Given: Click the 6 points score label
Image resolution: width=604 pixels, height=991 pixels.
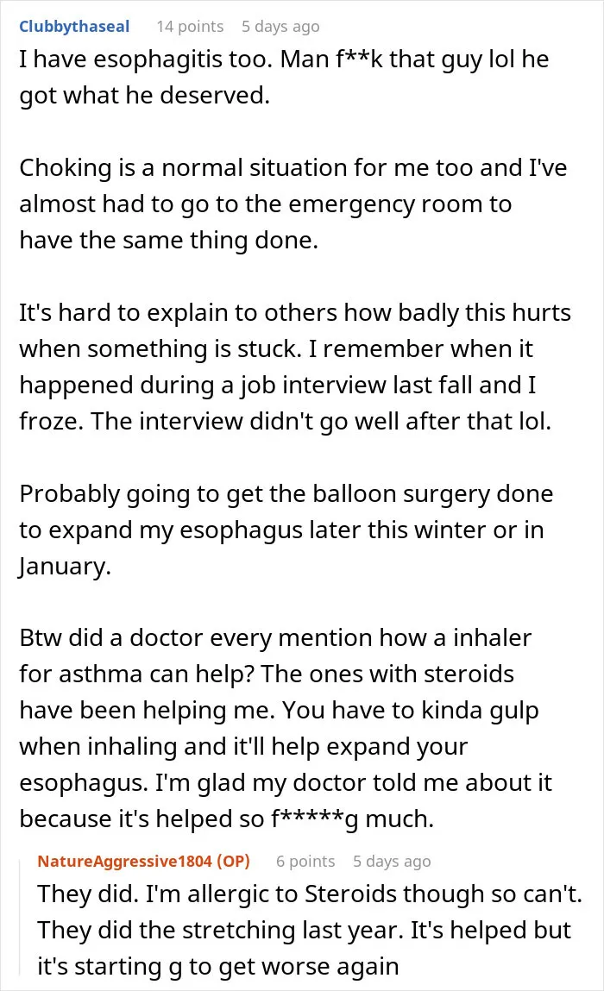Looking at the screenshot, I should [x=305, y=862].
